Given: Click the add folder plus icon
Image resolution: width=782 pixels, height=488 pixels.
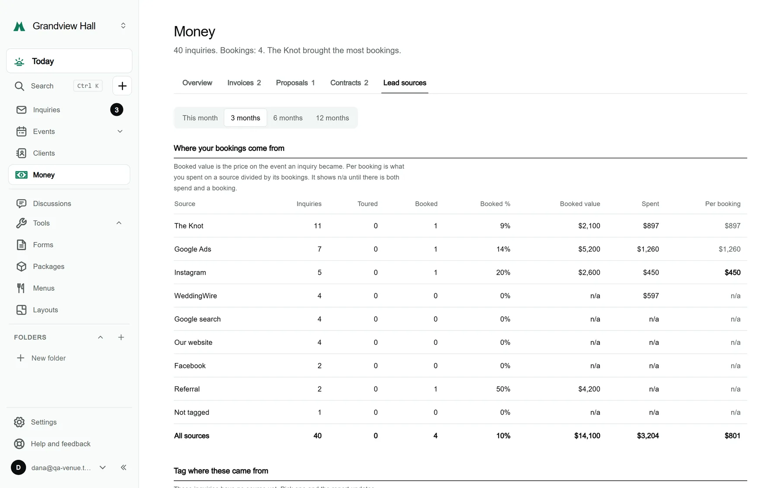Looking at the screenshot, I should coord(121,337).
